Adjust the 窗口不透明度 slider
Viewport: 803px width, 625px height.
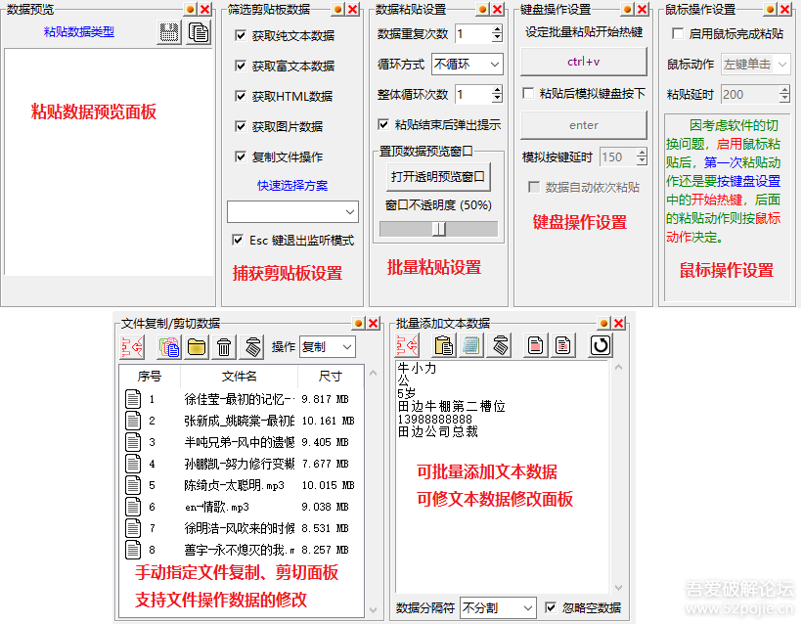tap(438, 228)
